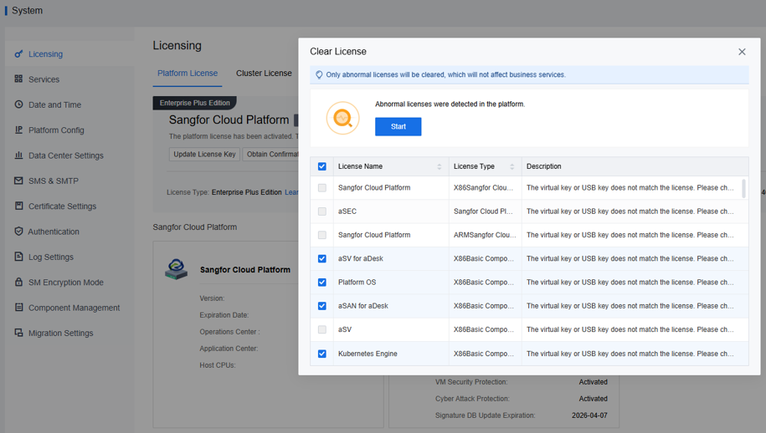Click the Date and Time clock icon

18,104
